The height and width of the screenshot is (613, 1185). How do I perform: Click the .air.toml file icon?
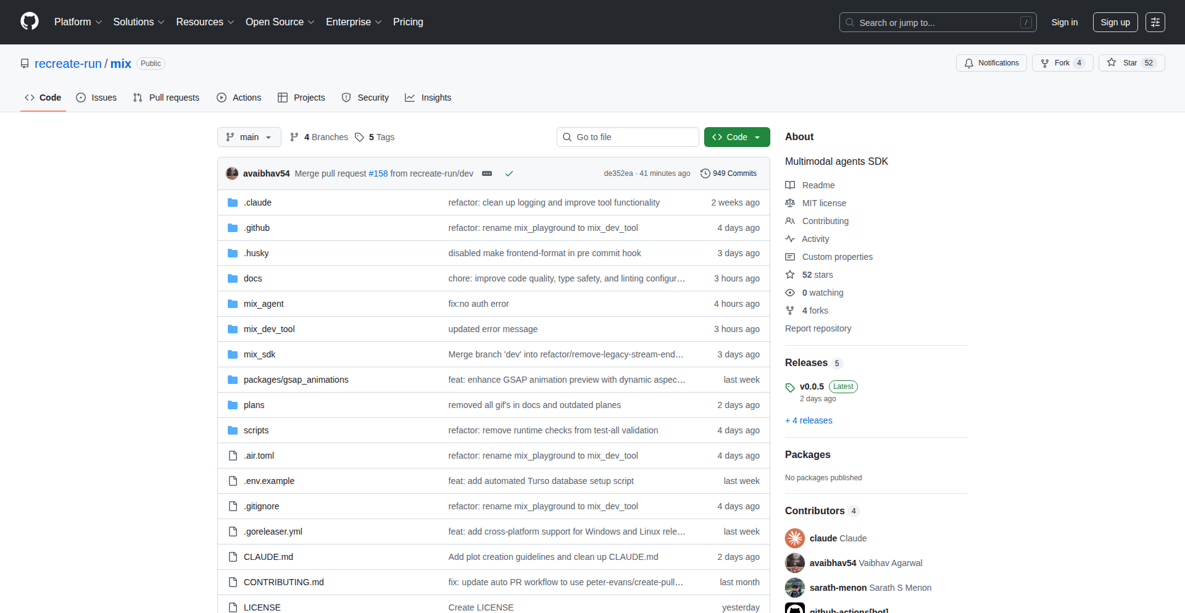click(x=233, y=456)
